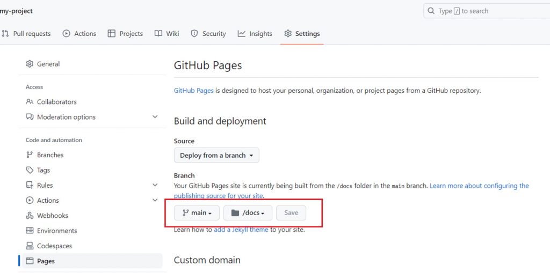Screen dimensions: 550x273
Task: Click the Branches git-branch icon in sidebar
Action: pyautogui.click(x=30, y=154)
